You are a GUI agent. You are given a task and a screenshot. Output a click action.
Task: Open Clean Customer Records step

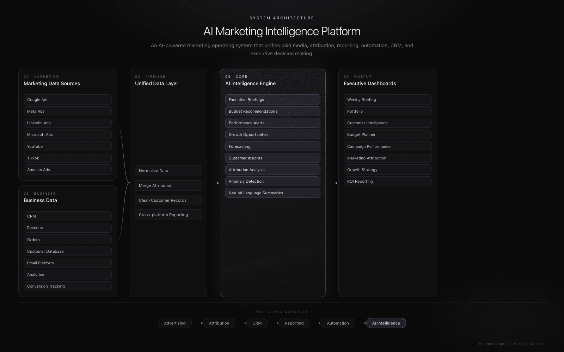click(168, 200)
